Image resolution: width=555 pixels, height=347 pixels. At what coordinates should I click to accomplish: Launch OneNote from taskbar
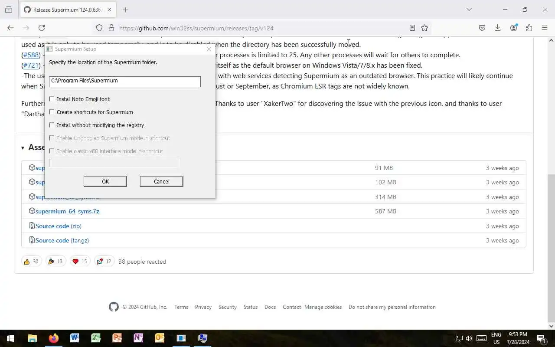(138, 338)
